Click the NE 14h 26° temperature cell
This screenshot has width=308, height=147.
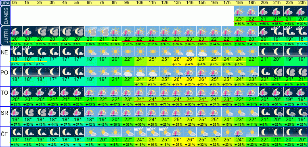190,59
